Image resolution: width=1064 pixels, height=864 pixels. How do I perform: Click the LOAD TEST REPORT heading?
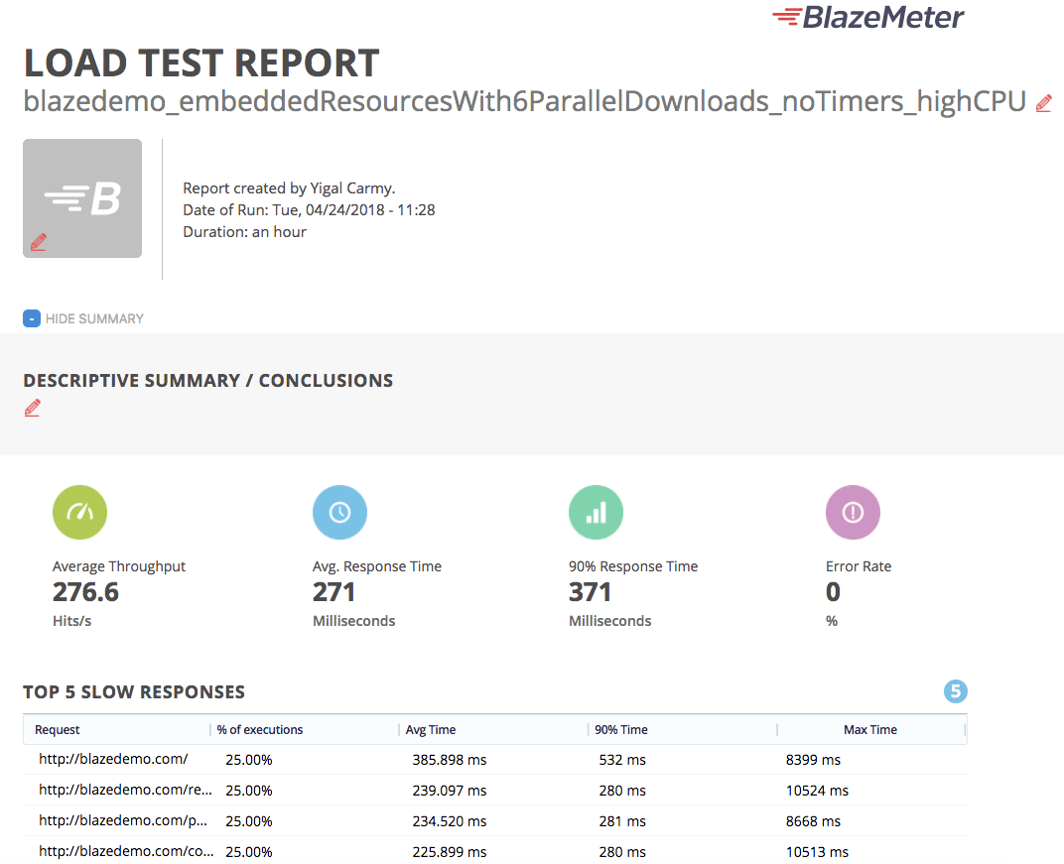pyautogui.click(x=201, y=63)
